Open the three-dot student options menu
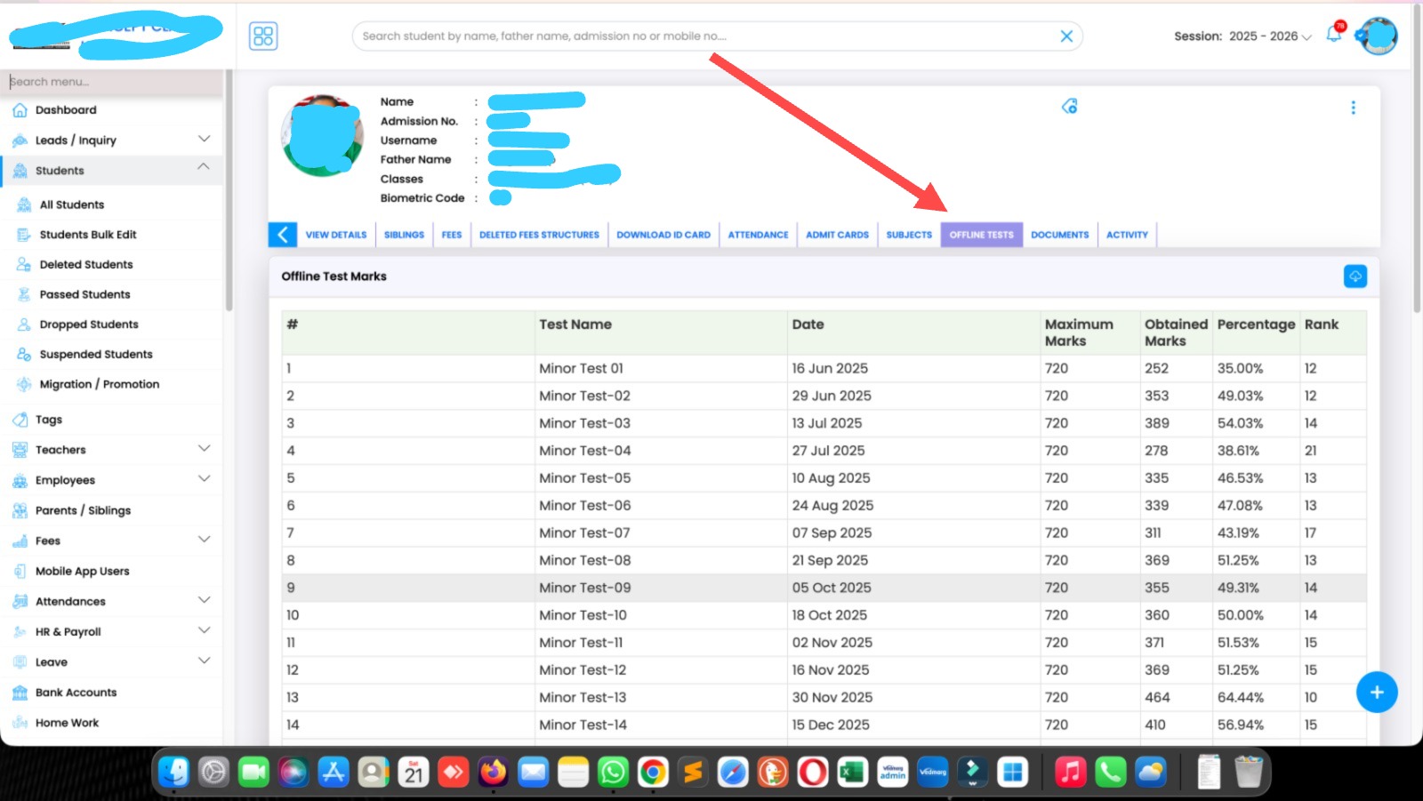 (x=1353, y=108)
